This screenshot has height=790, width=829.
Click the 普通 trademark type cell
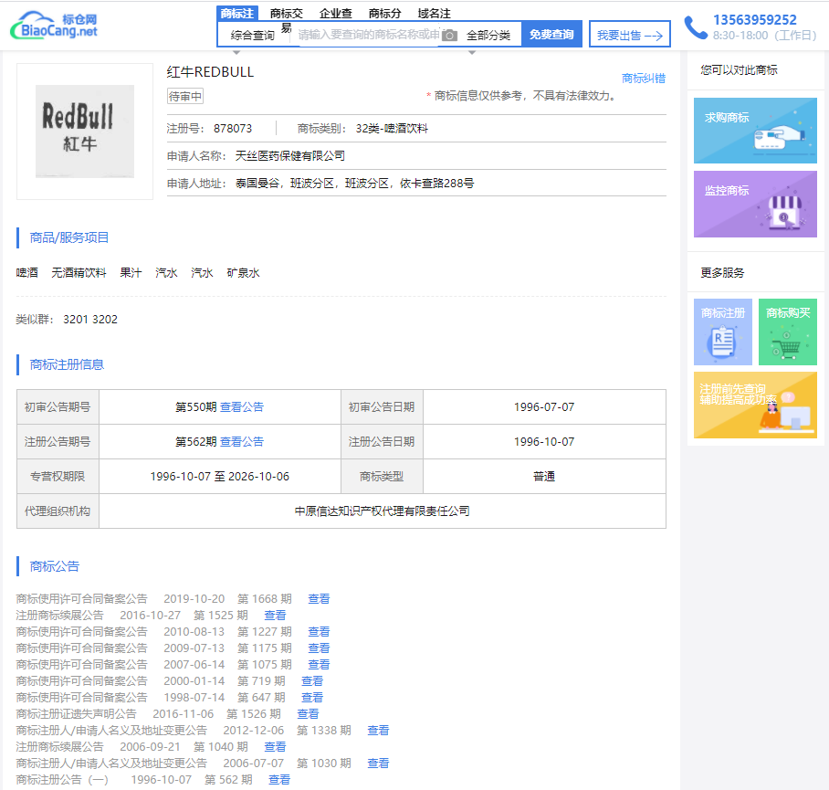click(x=544, y=477)
